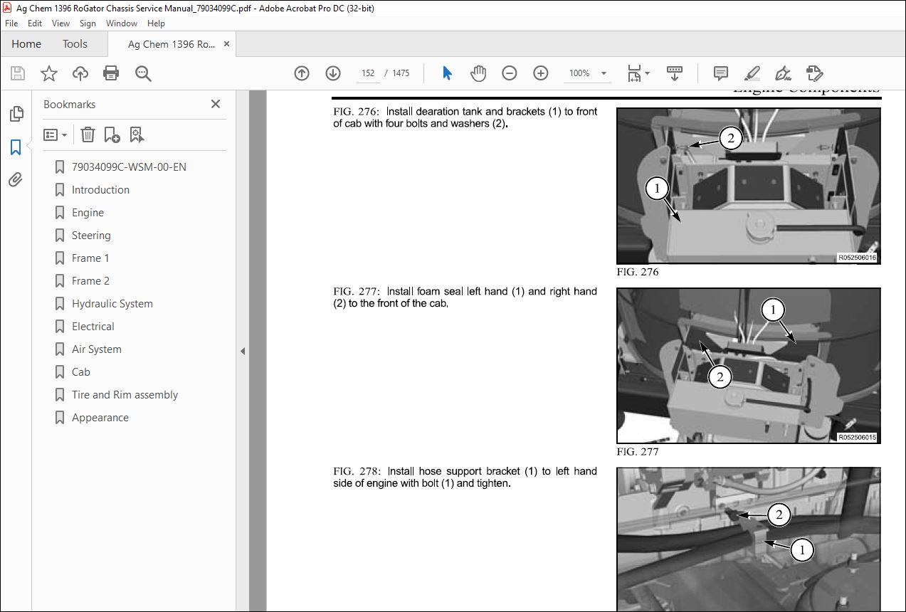Open the stamp tool icon

(814, 73)
